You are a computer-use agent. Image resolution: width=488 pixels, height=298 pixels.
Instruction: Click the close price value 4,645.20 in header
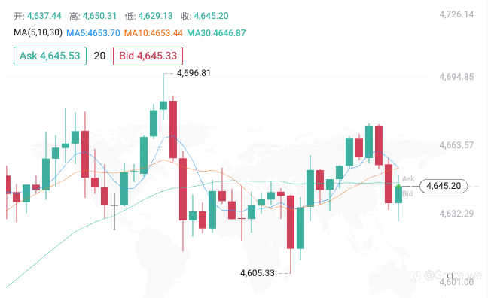coord(211,16)
